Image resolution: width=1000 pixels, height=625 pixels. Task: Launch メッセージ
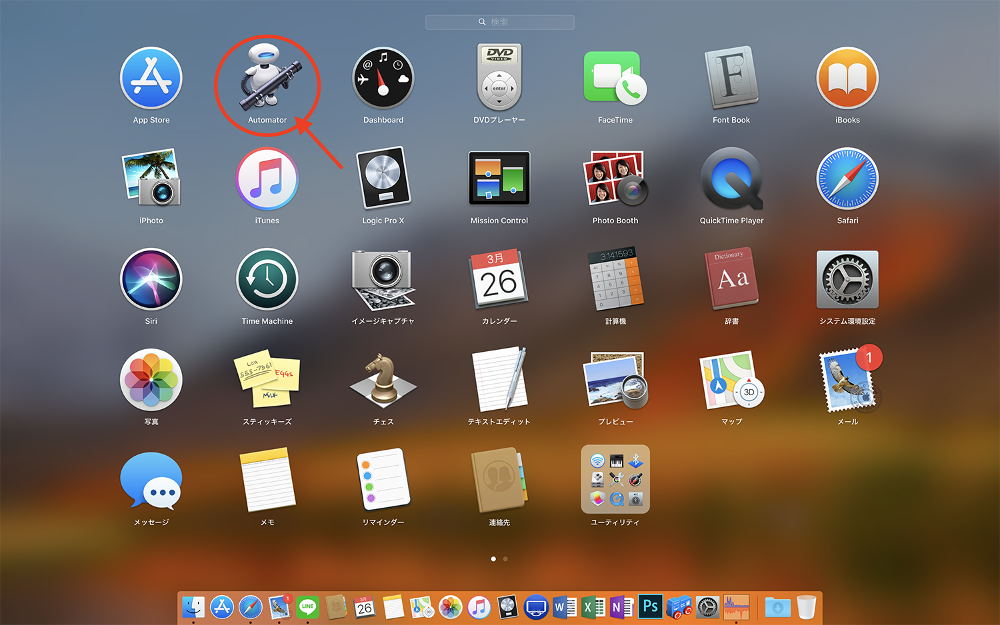[151, 480]
